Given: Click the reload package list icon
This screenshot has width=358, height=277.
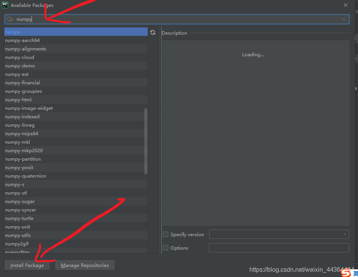Looking at the screenshot, I should (153, 32).
